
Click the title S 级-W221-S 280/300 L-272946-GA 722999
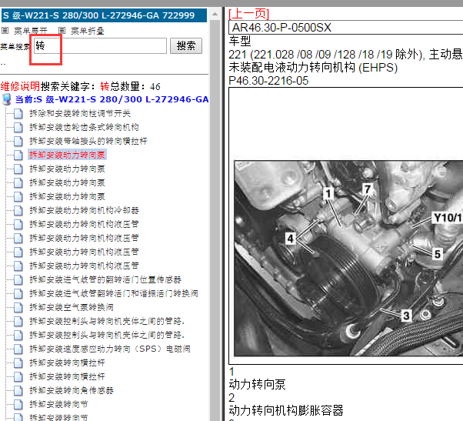99,15
